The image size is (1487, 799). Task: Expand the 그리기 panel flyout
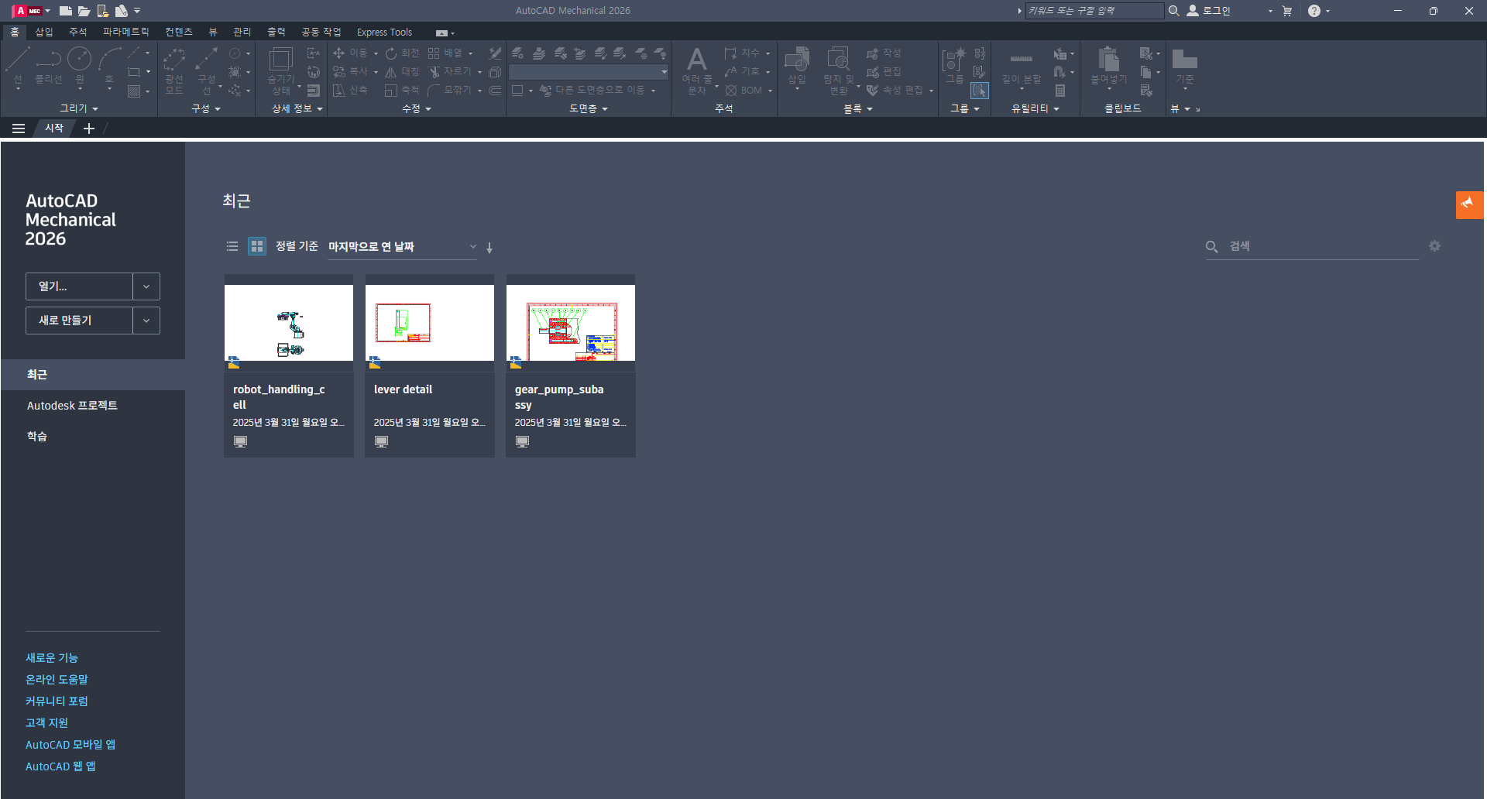pos(80,109)
